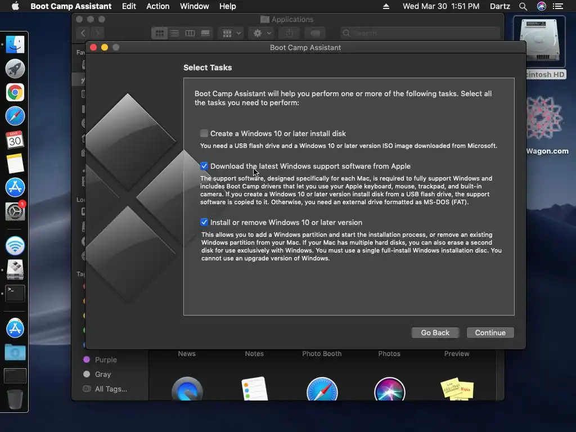Screen dimensions: 576x432
Task: Click the Notes label in Finder
Action: [x=254, y=353]
